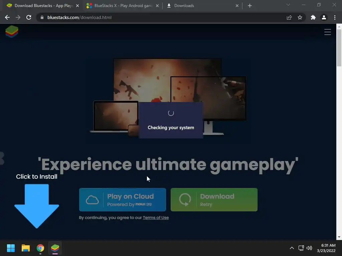This screenshot has height=256, width=342.
Task: Open a new browser tab
Action: pos(250,6)
